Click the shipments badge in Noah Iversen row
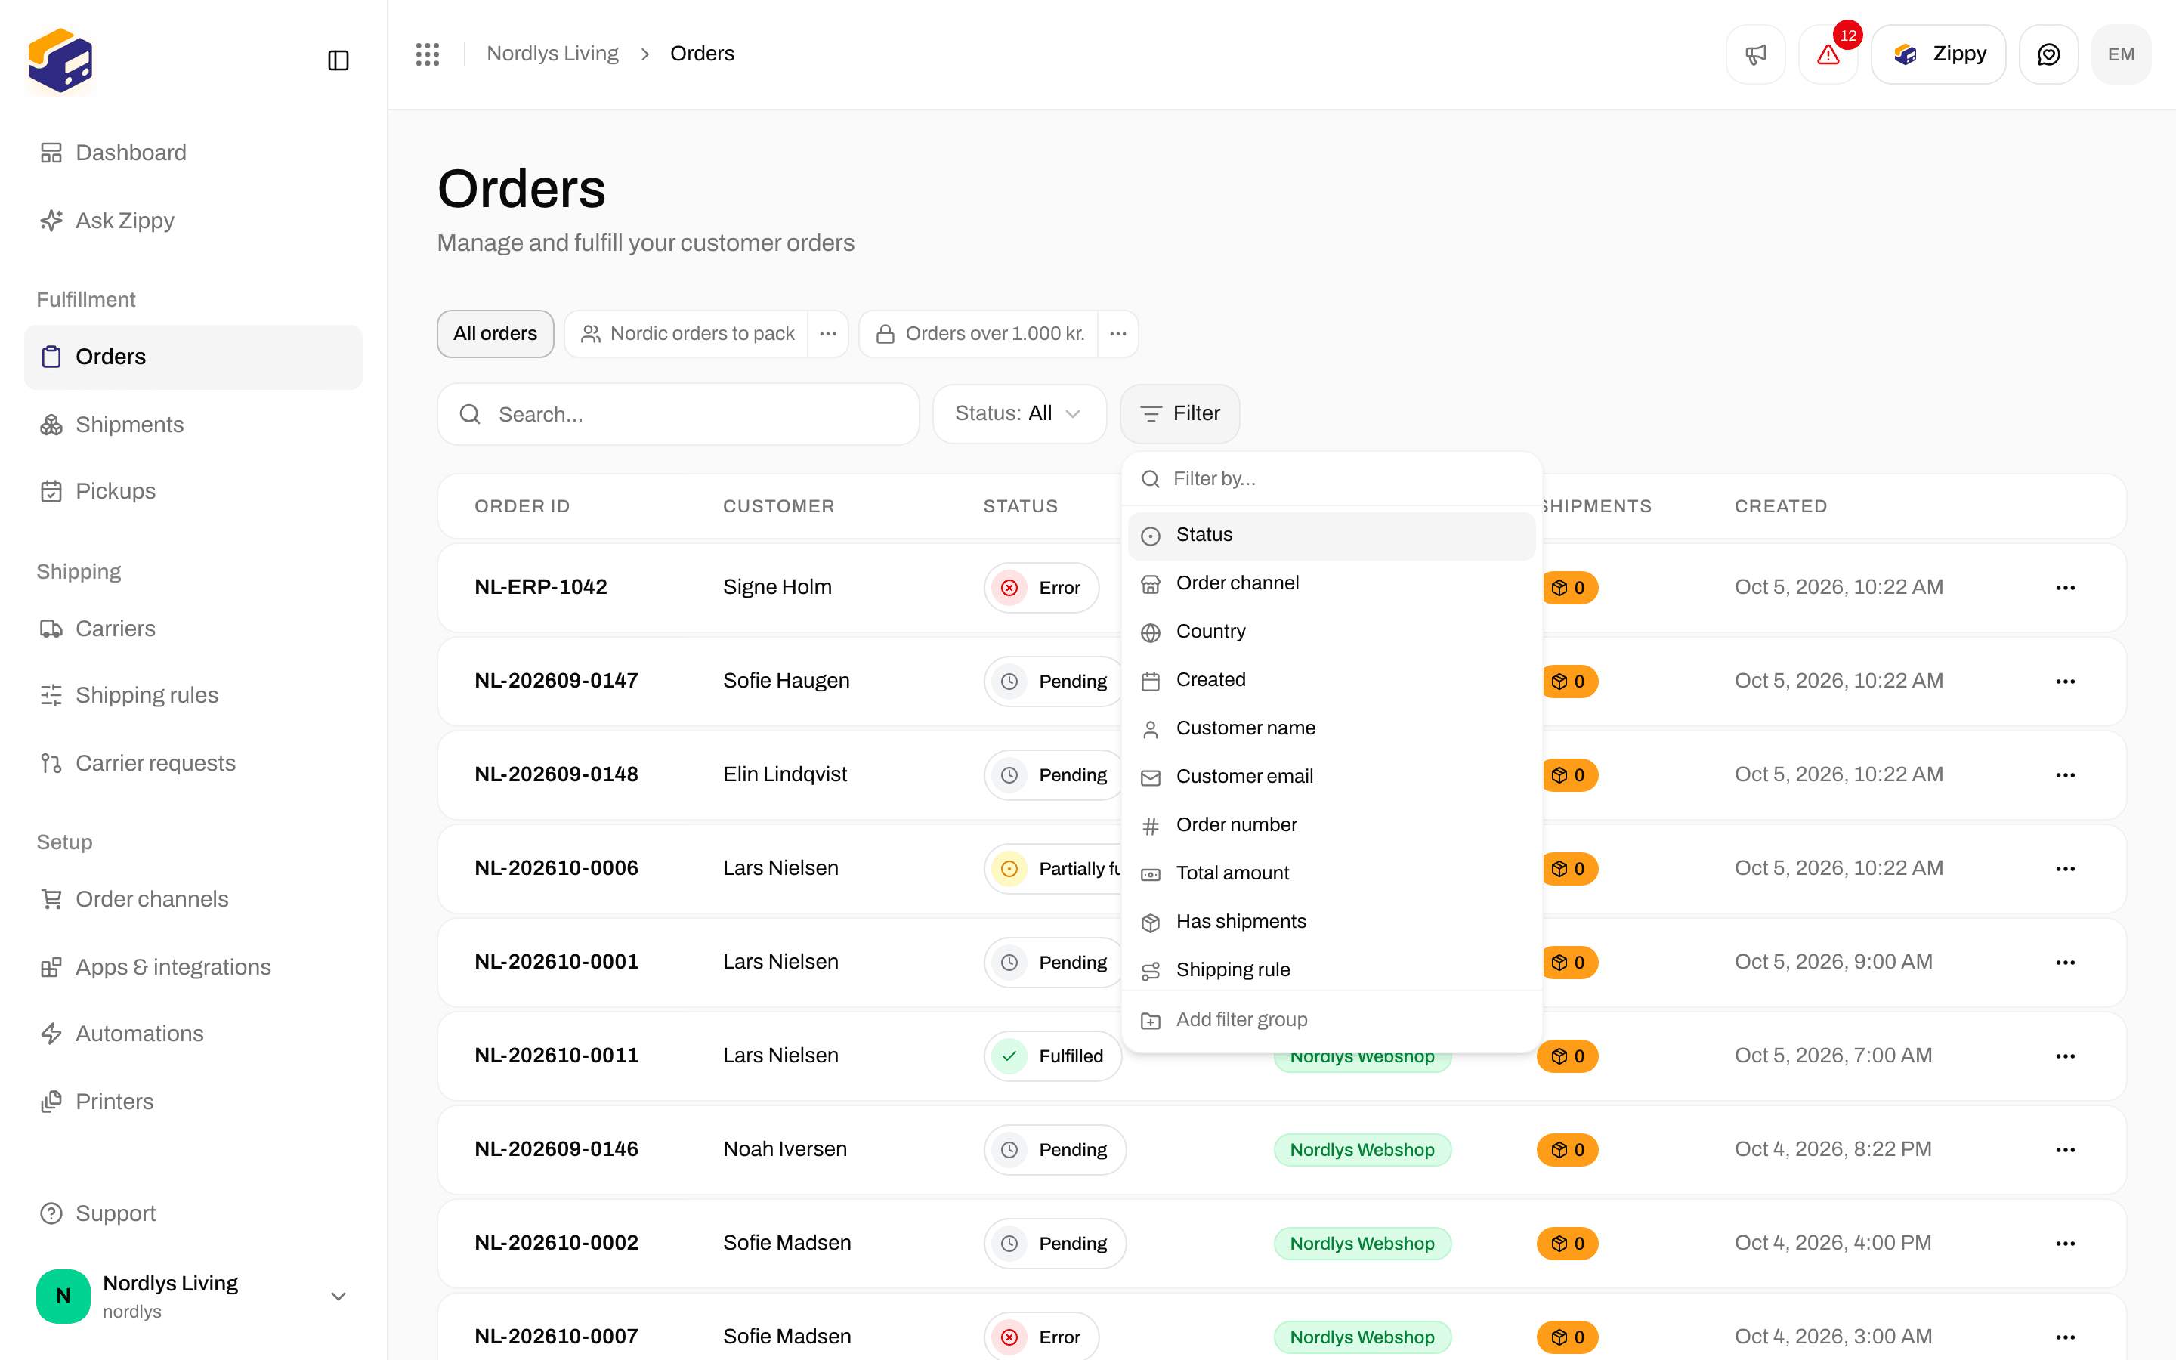The image size is (2176, 1360). pos(1567,1149)
